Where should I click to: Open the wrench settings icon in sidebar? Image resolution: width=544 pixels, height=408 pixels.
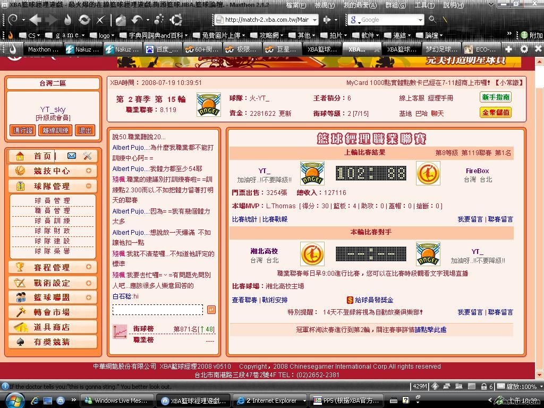88,156
